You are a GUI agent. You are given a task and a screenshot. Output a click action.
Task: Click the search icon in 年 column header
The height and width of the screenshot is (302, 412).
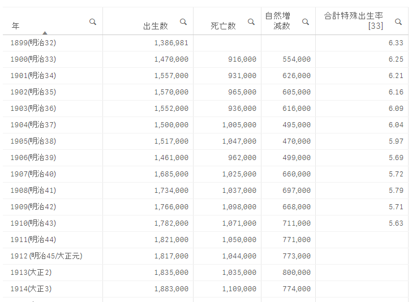click(93, 22)
